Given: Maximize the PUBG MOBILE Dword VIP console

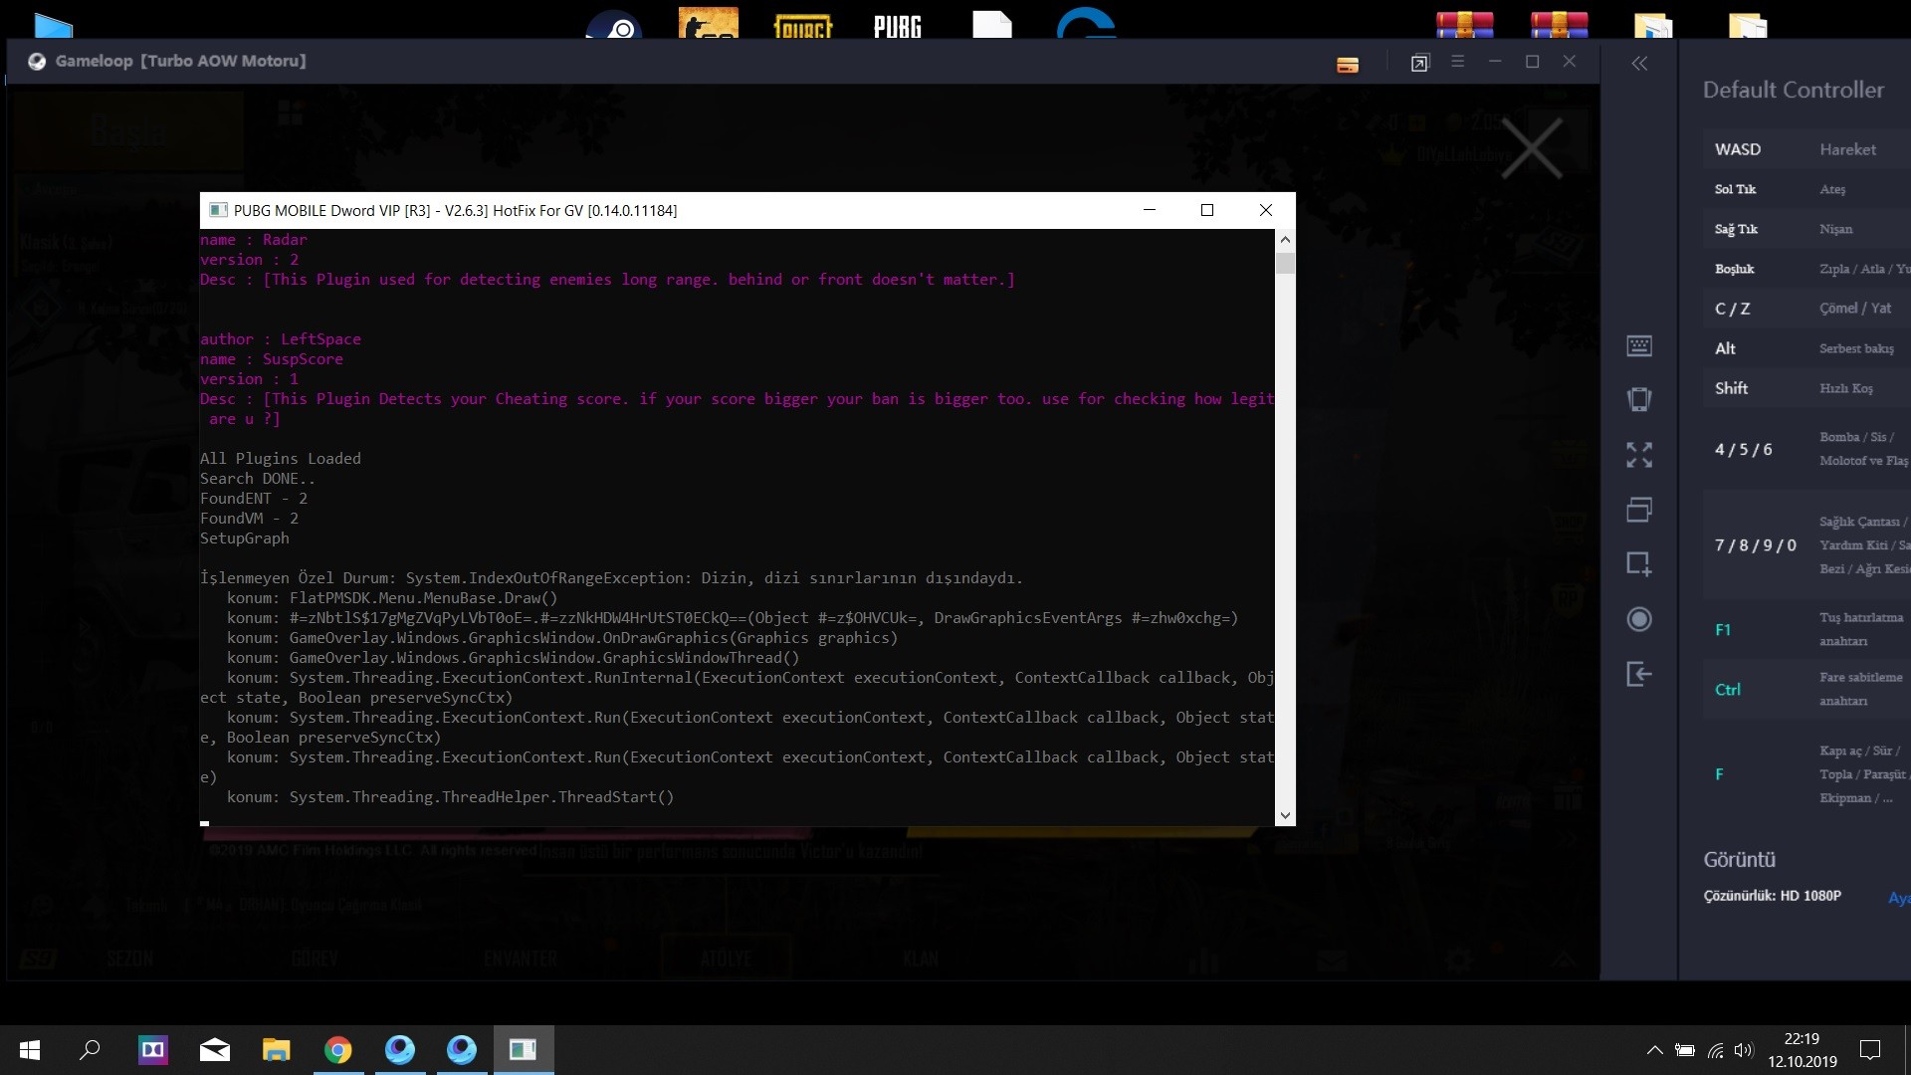Looking at the screenshot, I should 1207,210.
